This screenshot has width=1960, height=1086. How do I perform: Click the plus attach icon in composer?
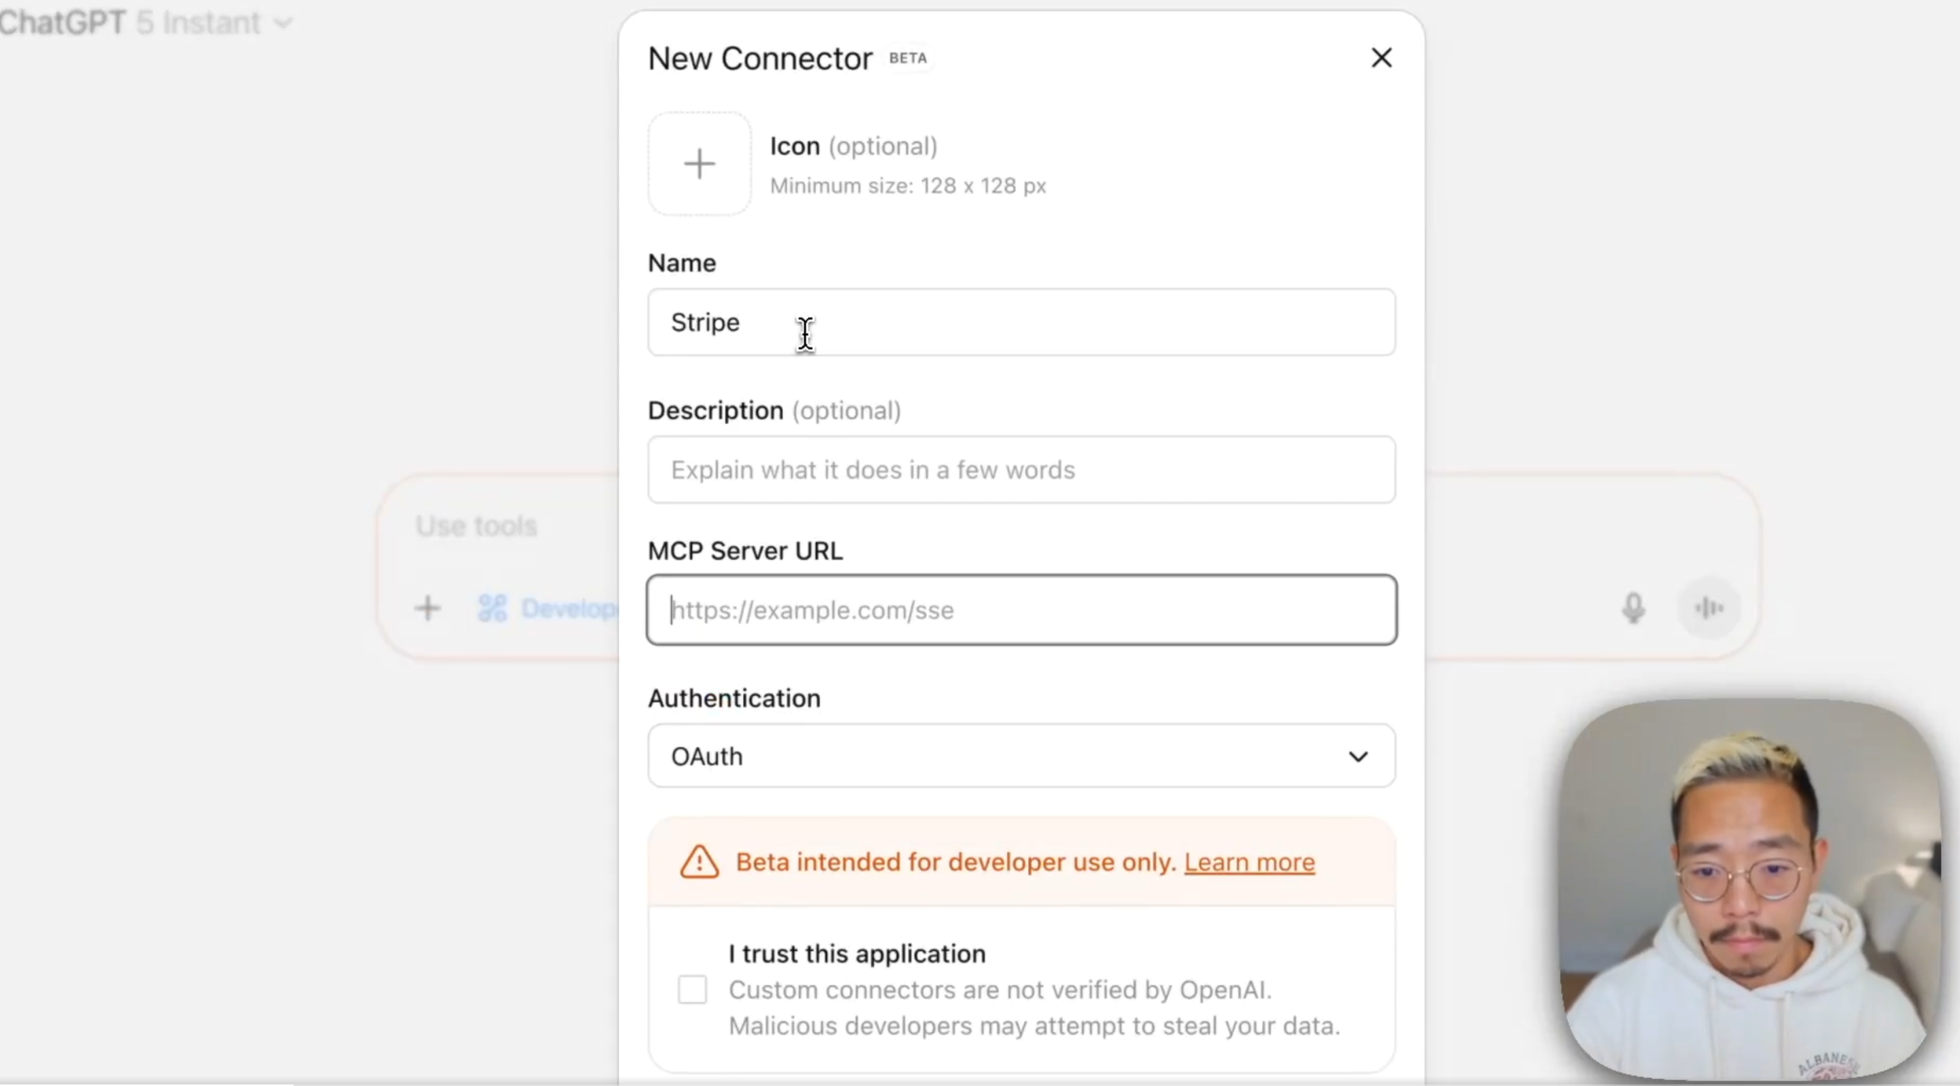coord(428,608)
